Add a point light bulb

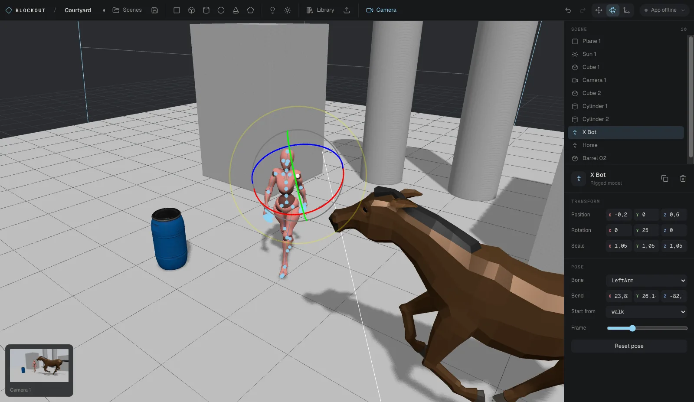pos(272,10)
